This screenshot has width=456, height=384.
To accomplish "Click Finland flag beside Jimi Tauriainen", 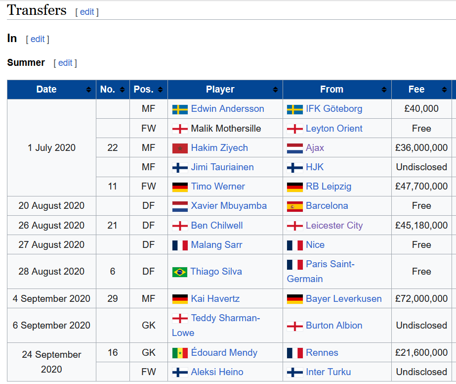I will pos(180,168).
